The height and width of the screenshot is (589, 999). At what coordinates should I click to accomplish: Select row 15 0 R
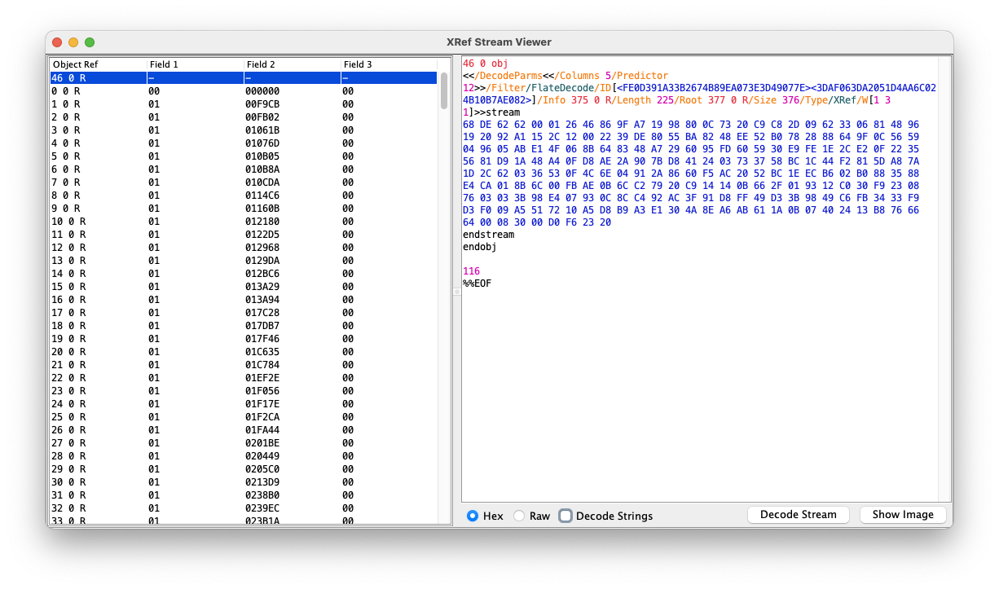click(x=244, y=287)
